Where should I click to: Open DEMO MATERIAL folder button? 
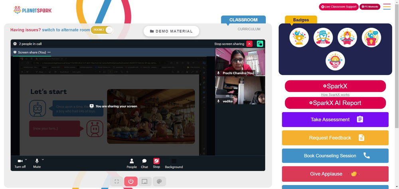pyautogui.click(x=171, y=31)
